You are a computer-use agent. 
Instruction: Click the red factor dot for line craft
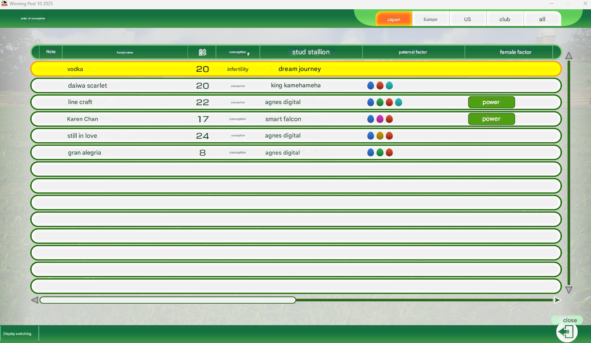tap(389, 102)
